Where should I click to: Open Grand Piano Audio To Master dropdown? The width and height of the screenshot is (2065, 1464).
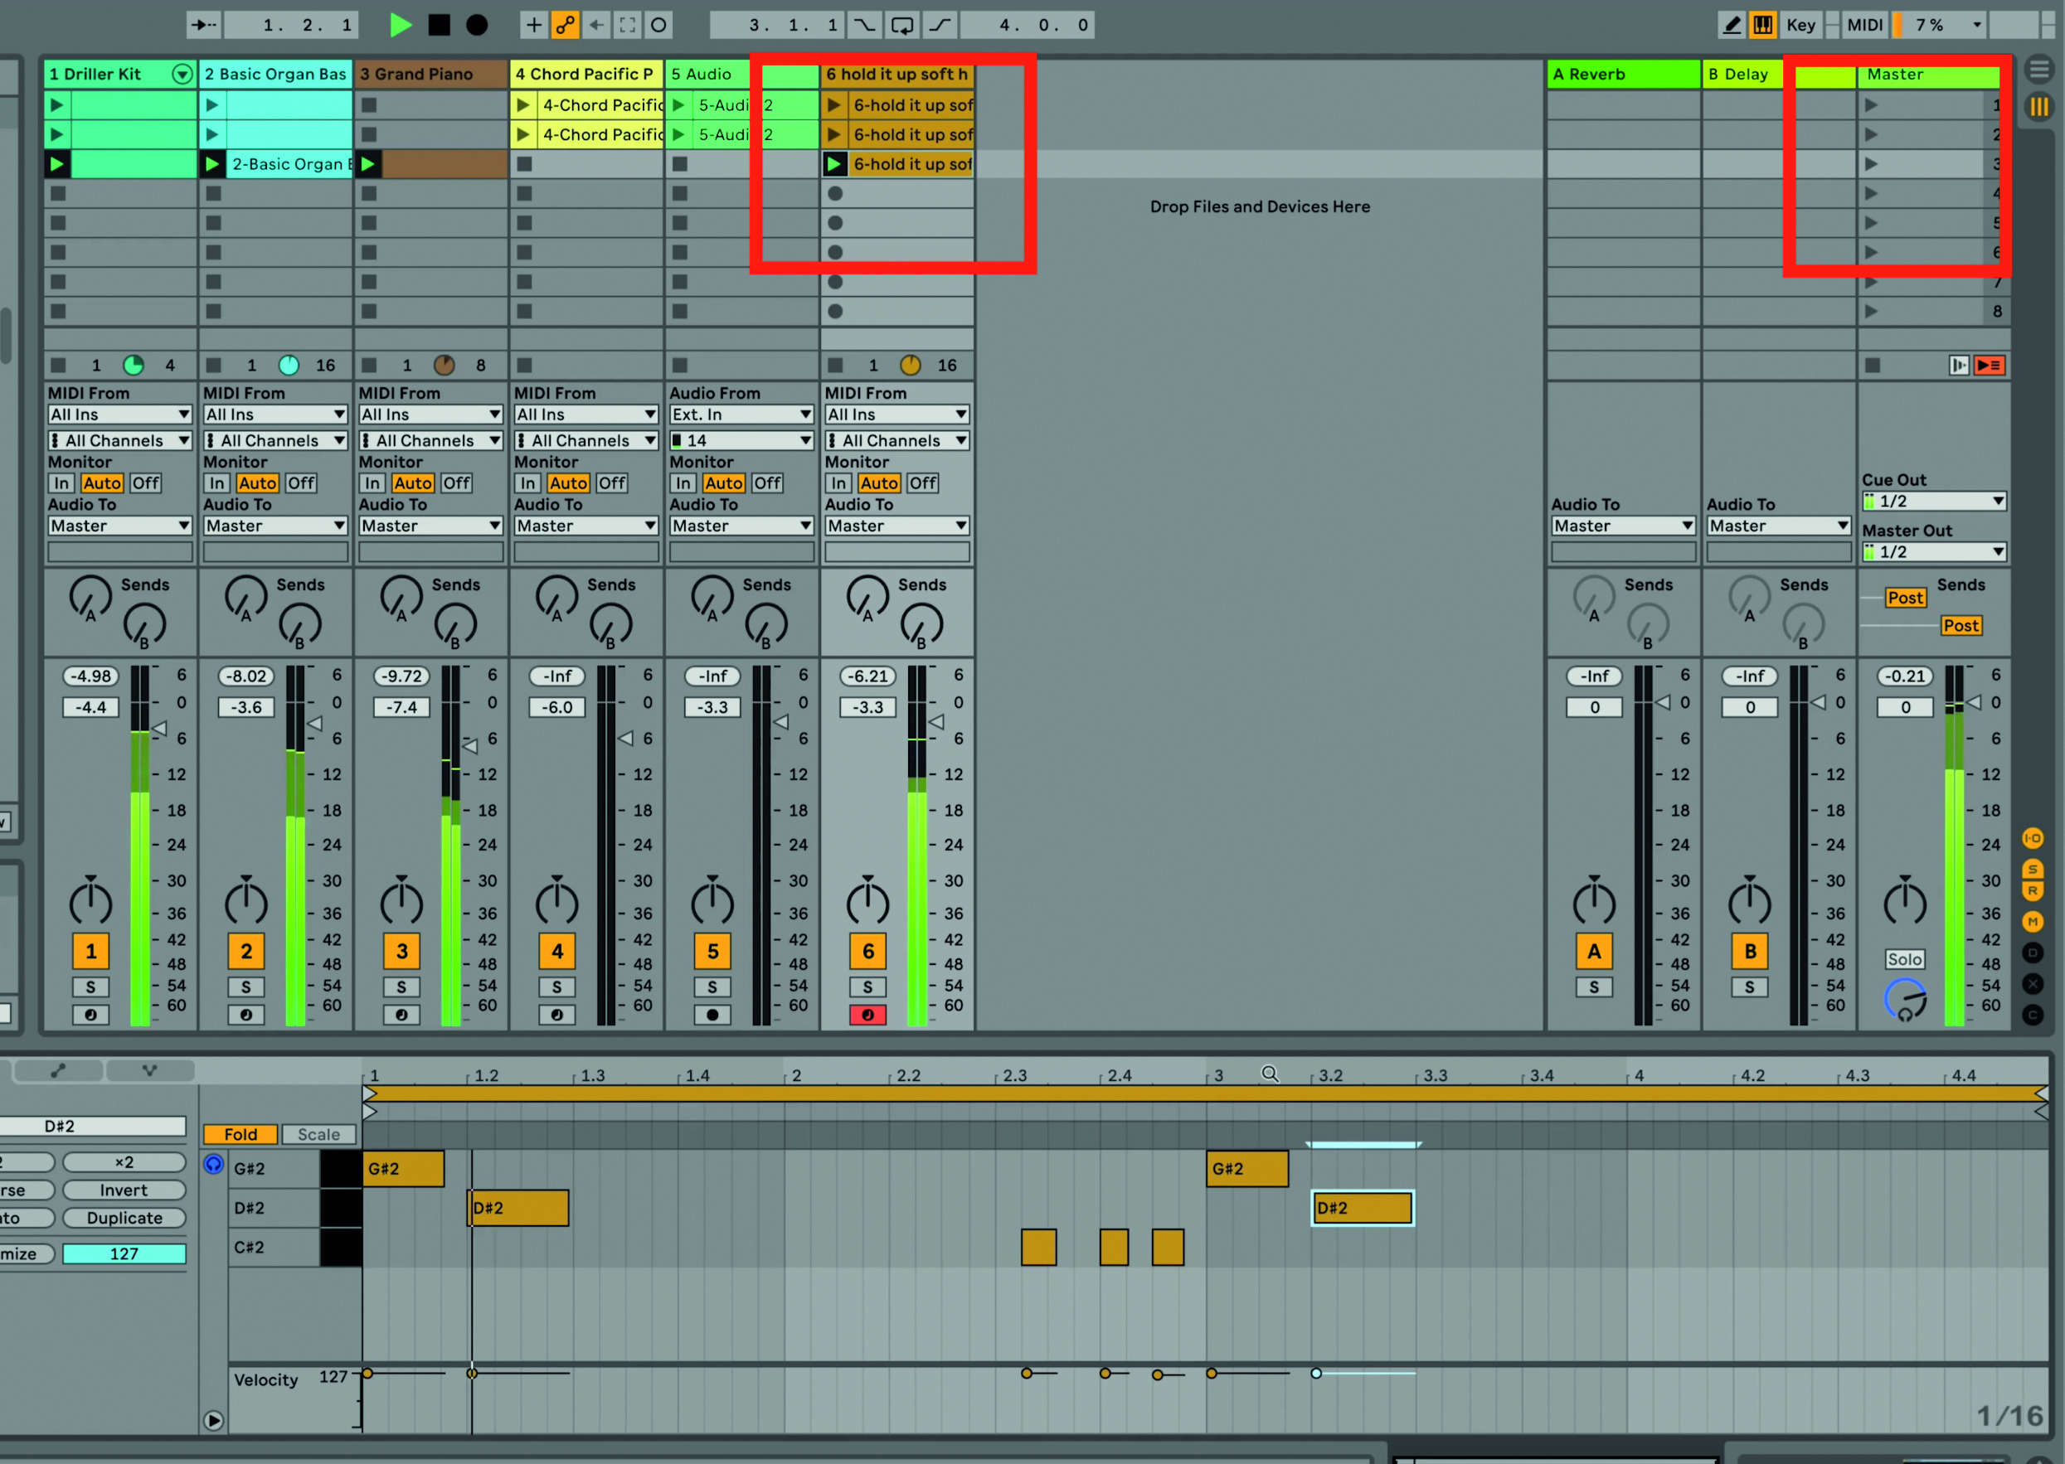(x=431, y=526)
